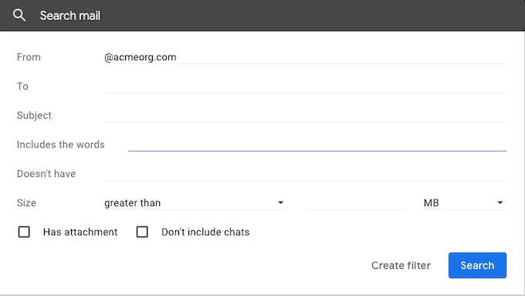Click the Subject row label
The width and height of the screenshot is (525, 296).
34,115
